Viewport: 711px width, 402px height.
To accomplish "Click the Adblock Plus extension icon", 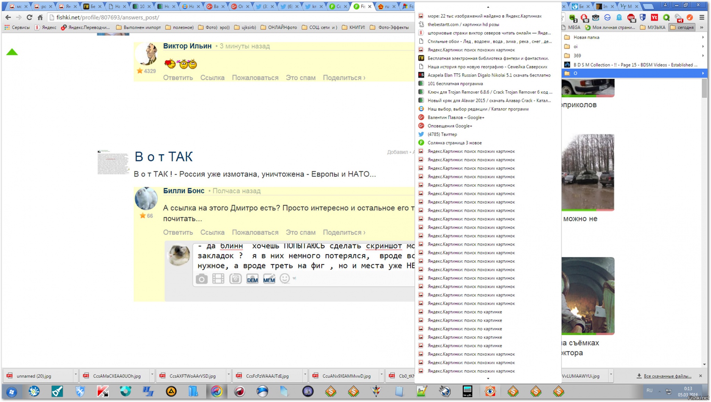I will tap(631, 17).
